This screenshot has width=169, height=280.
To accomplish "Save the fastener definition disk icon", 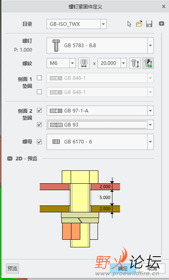I will [x=149, y=24].
